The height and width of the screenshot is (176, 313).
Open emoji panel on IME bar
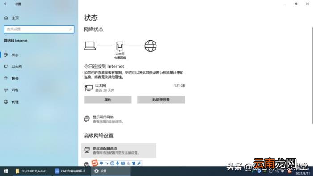point(112,163)
